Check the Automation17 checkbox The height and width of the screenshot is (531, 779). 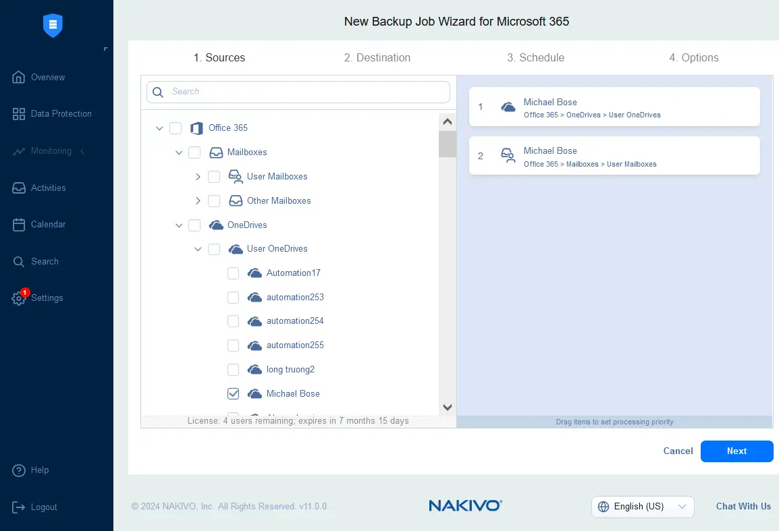233,273
